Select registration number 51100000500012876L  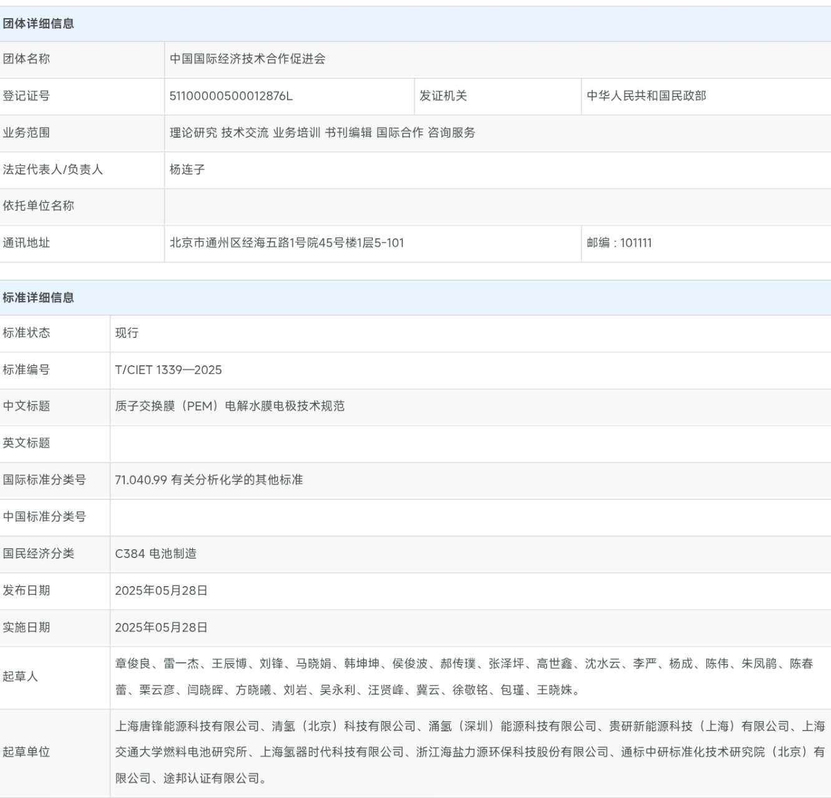[231, 95]
